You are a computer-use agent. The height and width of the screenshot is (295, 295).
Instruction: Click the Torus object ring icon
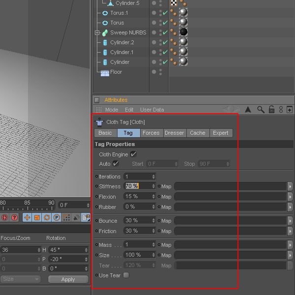pos(105,23)
